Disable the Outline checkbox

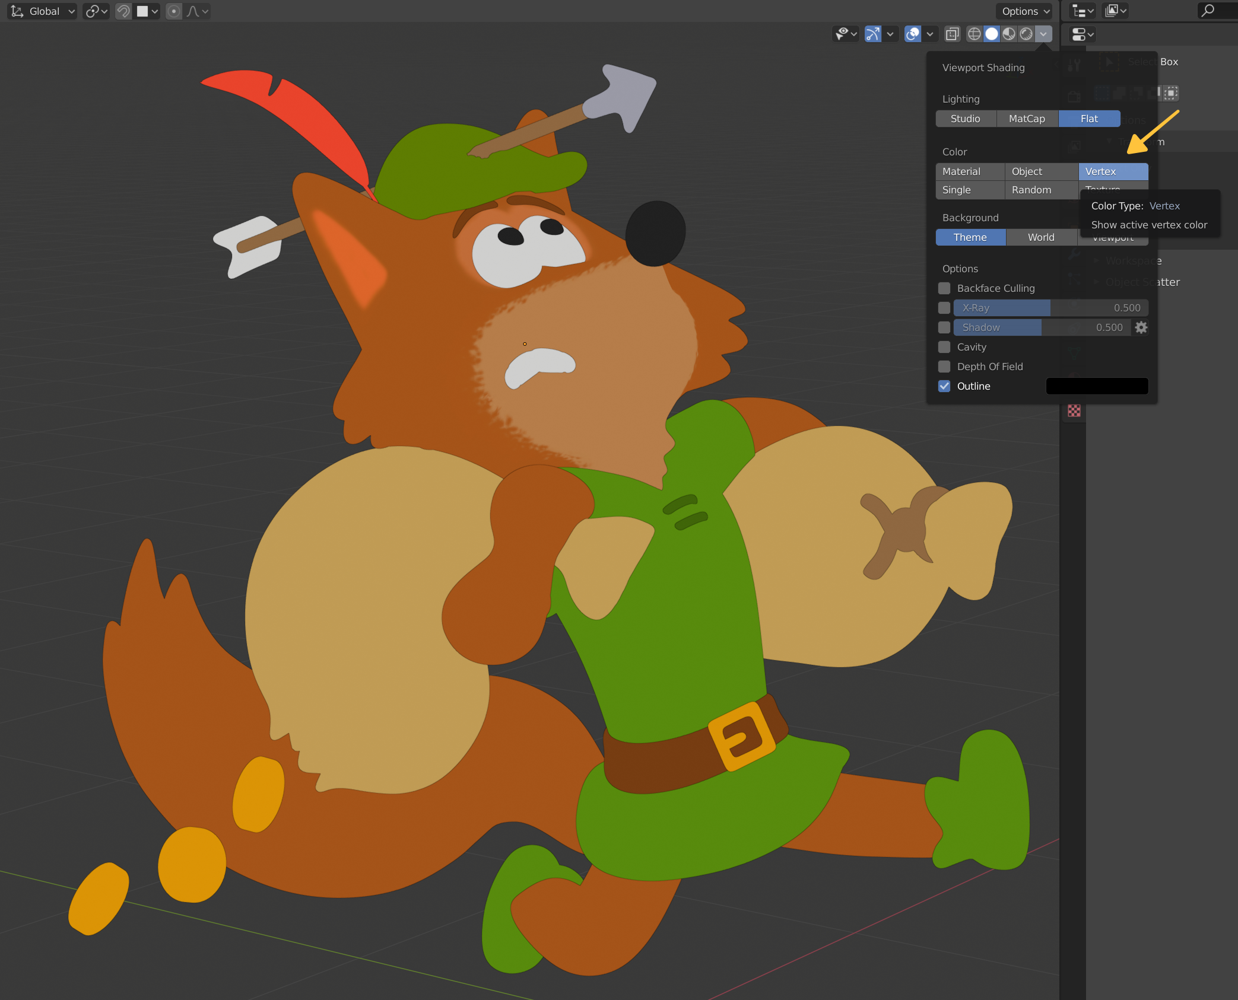pos(944,386)
